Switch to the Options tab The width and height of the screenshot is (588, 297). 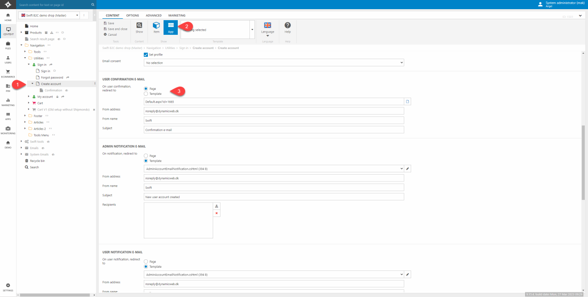[x=133, y=16]
